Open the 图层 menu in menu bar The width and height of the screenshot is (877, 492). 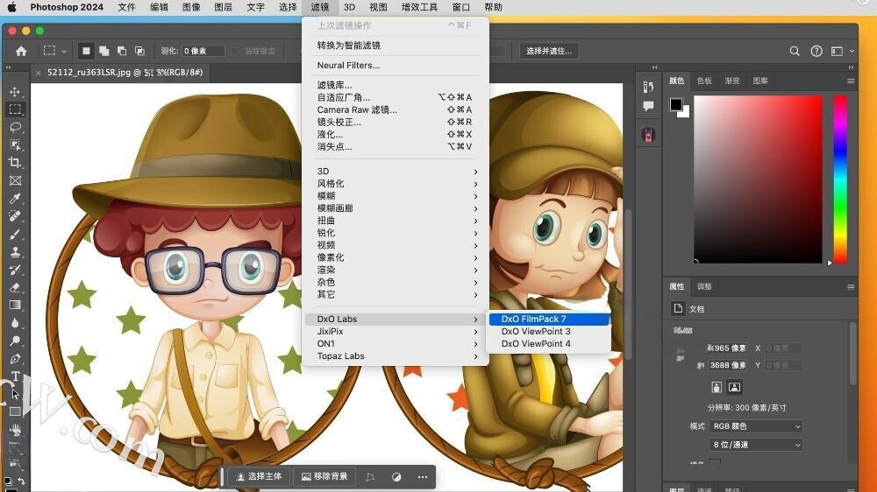pyautogui.click(x=223, y=7)
